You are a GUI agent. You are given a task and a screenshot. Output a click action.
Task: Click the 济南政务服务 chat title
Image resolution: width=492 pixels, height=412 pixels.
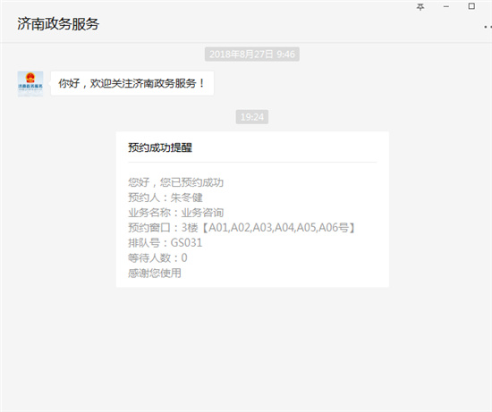click(x=58, y=24)
